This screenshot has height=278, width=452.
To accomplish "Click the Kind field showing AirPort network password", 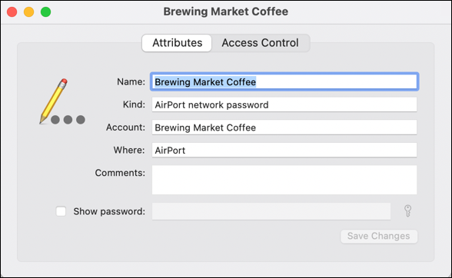I will [284, 104].
